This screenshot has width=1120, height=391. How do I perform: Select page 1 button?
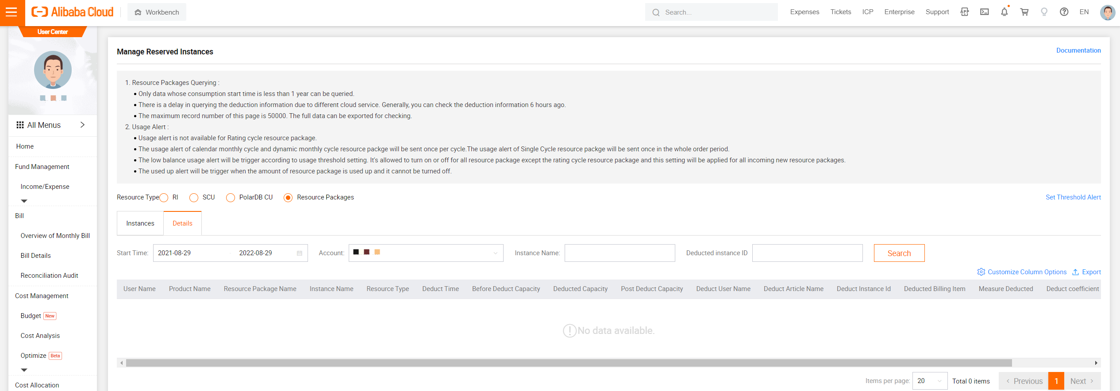pos(1056,381)
